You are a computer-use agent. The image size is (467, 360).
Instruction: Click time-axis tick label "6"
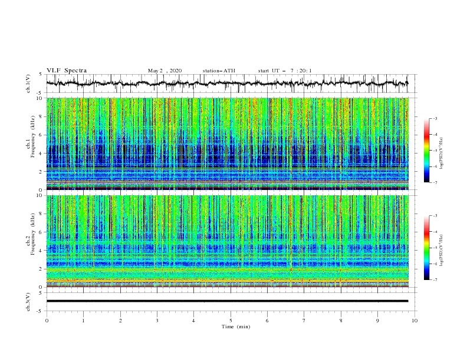click(268, 321)
